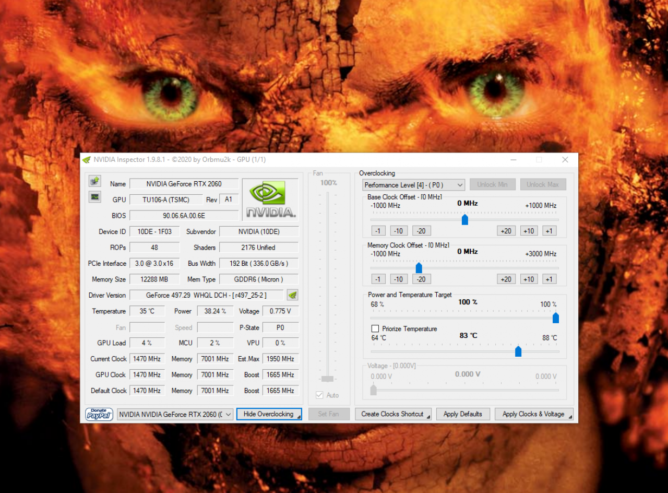Click Base Clock Offset -20 button
This screenshot has height=493, width=668.
[421, 231]
